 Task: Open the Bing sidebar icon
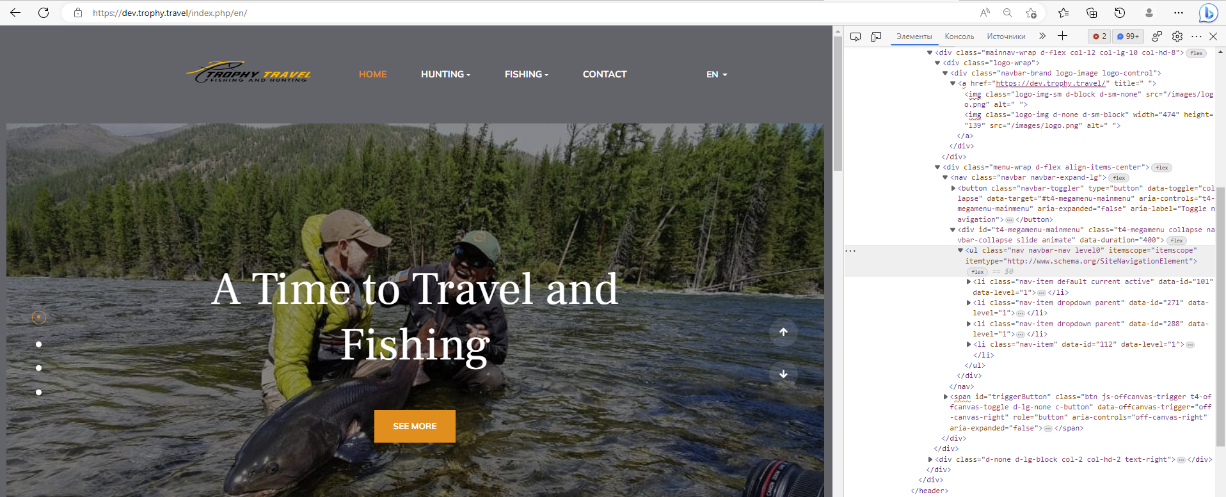(1208, 13)
